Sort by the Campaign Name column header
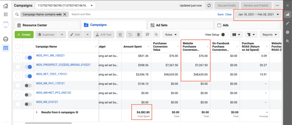The image size is (292, 125). tap(66, 46)
